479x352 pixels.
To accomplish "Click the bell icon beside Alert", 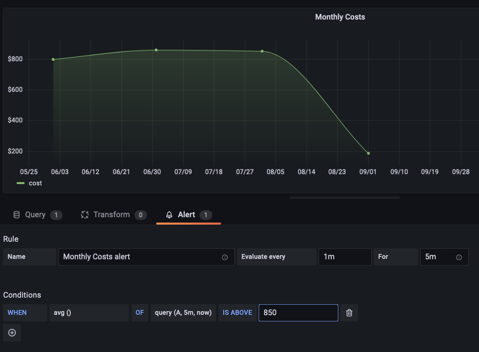I will point(169,215).
